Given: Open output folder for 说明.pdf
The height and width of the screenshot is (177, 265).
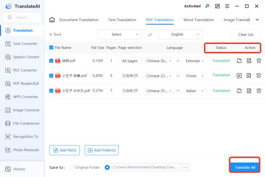Looking at the screenshot, I should [239, 61].
